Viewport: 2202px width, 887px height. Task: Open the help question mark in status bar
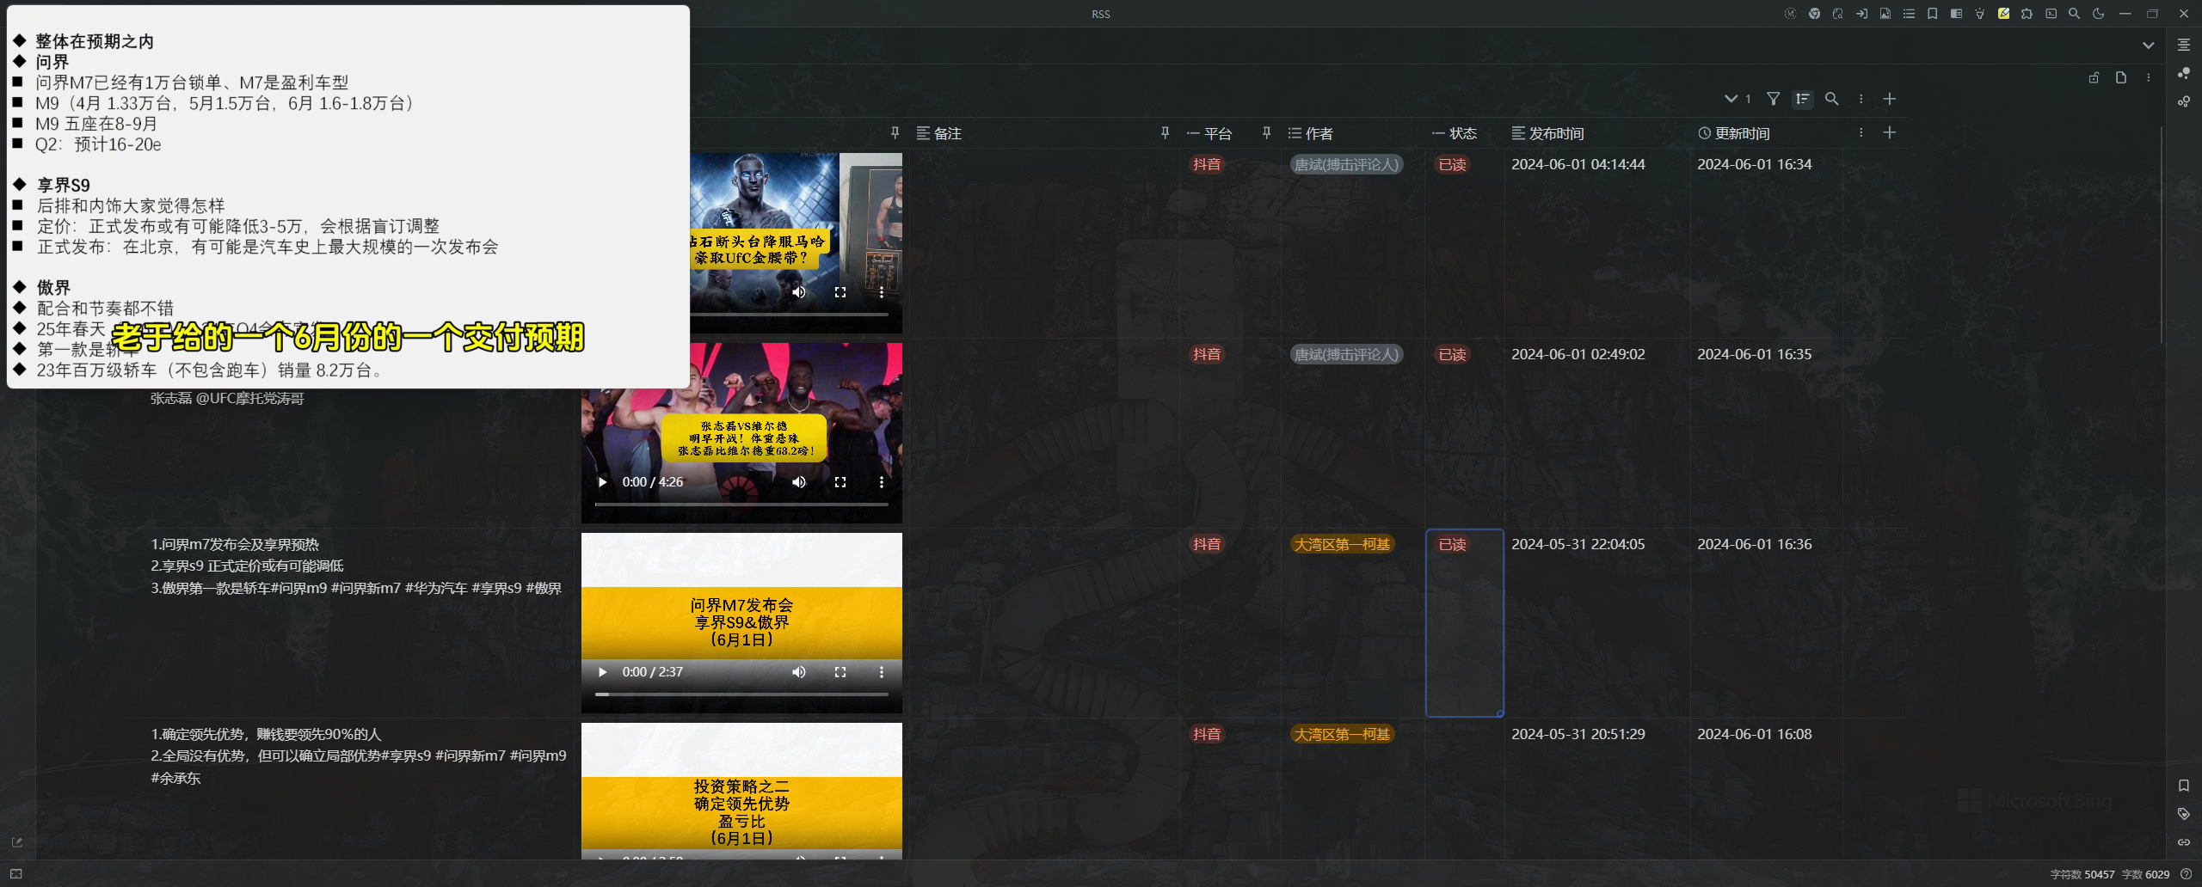pos(2186,874)
